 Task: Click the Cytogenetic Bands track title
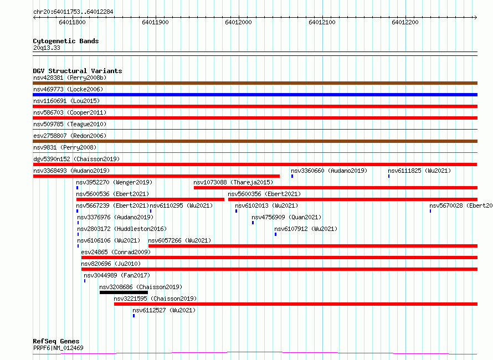66,41
